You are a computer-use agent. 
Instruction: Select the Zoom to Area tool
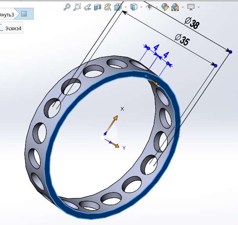tap(77, 7)
